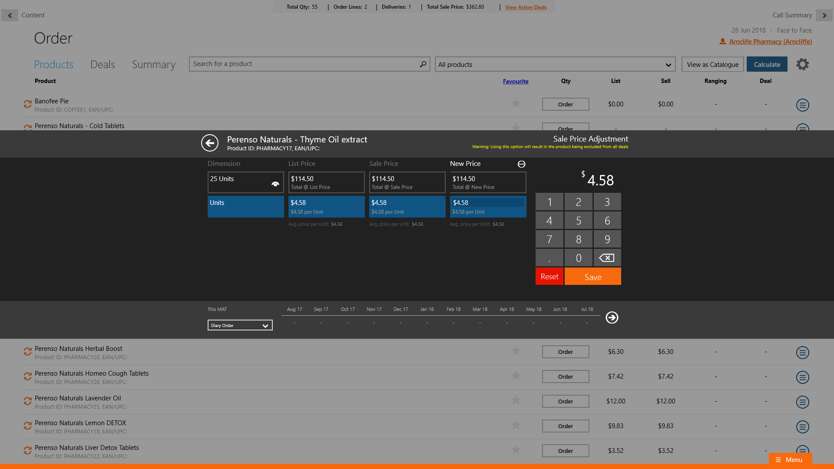Switch to the Deals tab
This screenshot has width=834, height=469.
[103, 65]
